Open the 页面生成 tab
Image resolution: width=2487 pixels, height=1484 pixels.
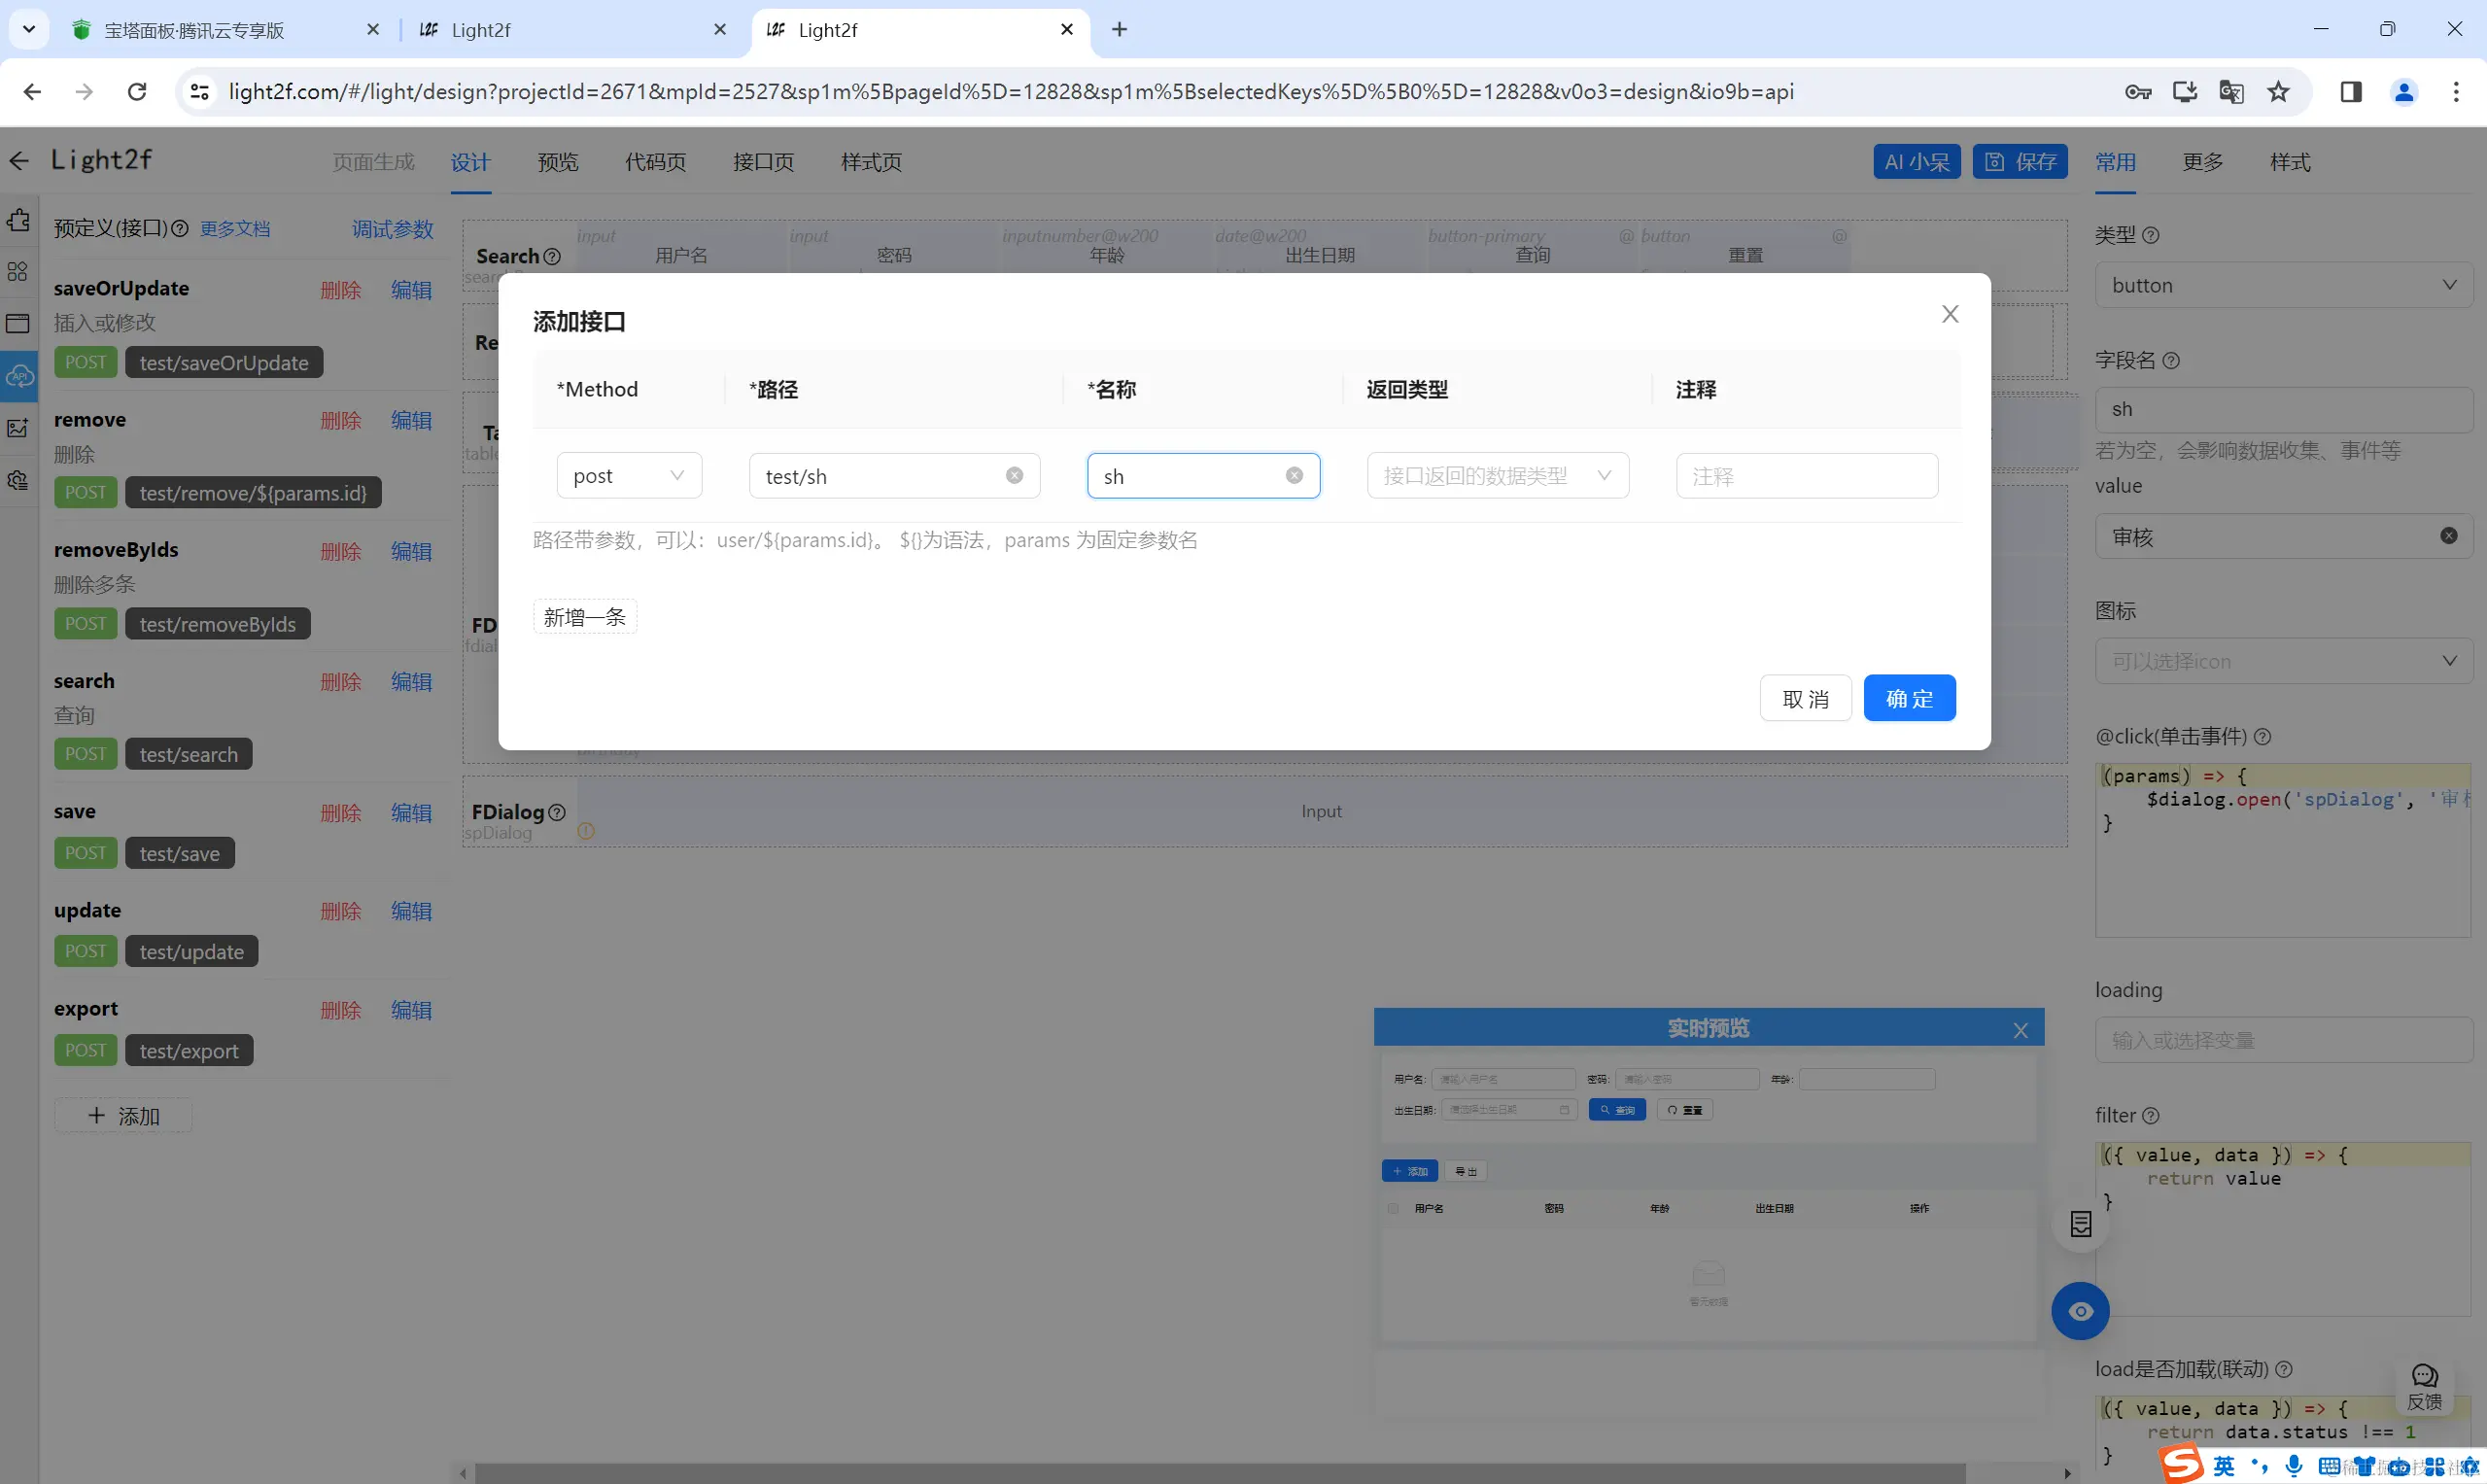pyautogui.click(x=373, y=162)
